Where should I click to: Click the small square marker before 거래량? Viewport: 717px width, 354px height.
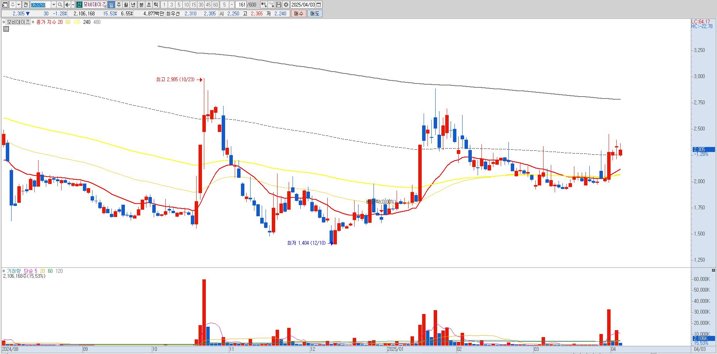(4, 271)
